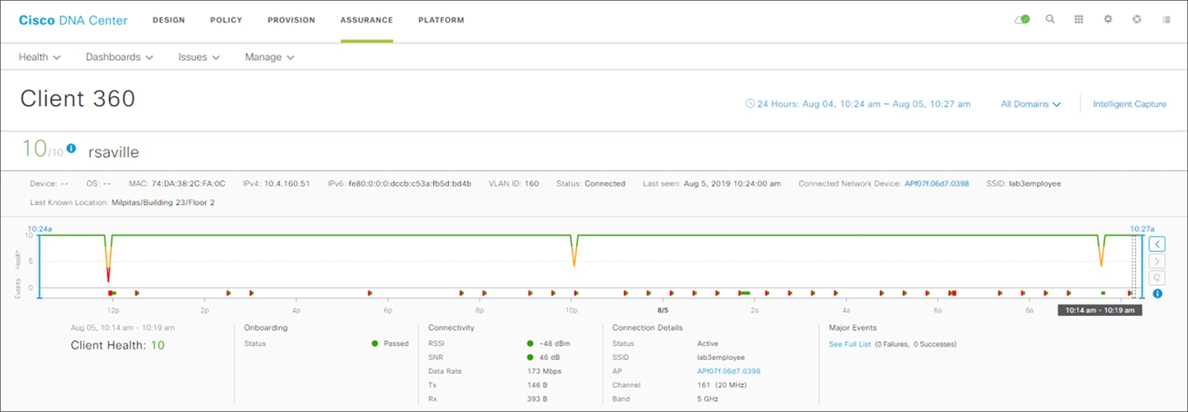Screen dimensions: 1188x412
Task: Click the RSSI value -48 dBm
Action: coord(554,344)
